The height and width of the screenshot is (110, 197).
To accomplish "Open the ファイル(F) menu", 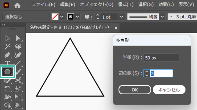I will 43,5.
